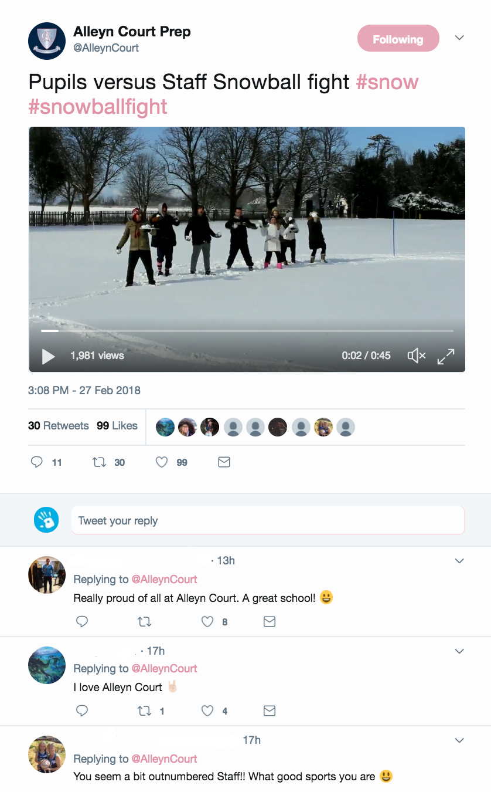Viewport: 491px width, 792px height.
Task: Open tweet options chevron beside Following
Action: click(459, 38)
